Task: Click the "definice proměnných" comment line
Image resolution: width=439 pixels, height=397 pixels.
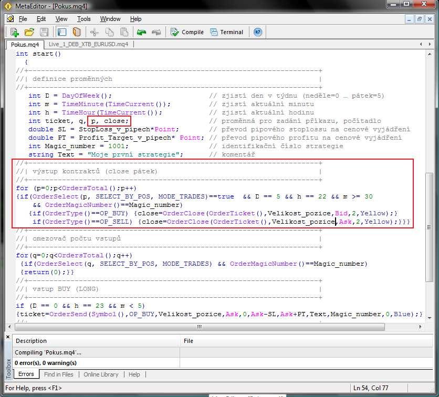Action: (72, 79)
